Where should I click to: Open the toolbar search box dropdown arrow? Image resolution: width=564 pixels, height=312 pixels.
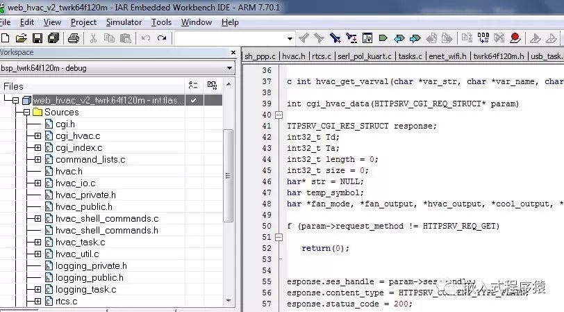(x=290, y=38)
